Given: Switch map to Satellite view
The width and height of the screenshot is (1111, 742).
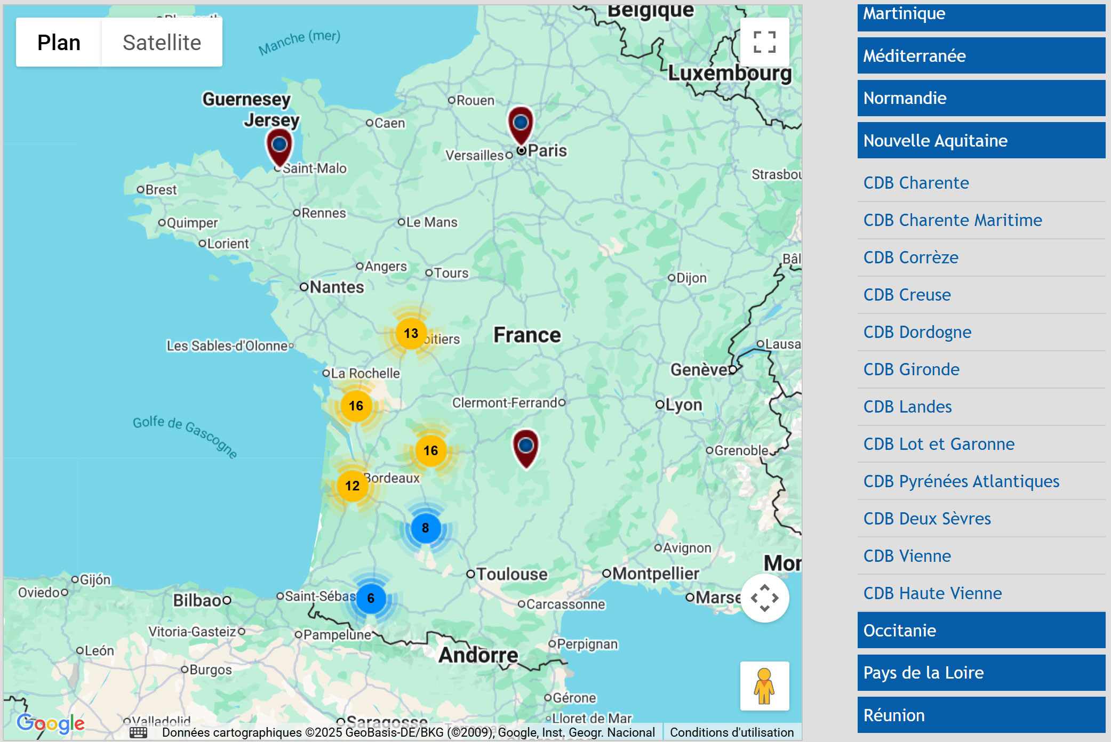Looking at the screenshot, I should pos(162,43).
